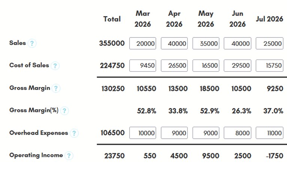Viewport: 287px width, 174px height.
Task: Open the Overhead Expenses help icon
Action: 74,133
